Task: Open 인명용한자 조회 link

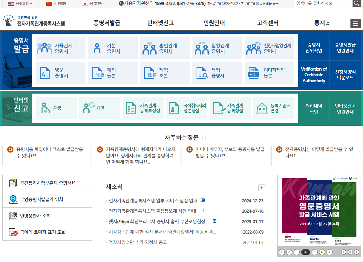Action: coord(47,216)
